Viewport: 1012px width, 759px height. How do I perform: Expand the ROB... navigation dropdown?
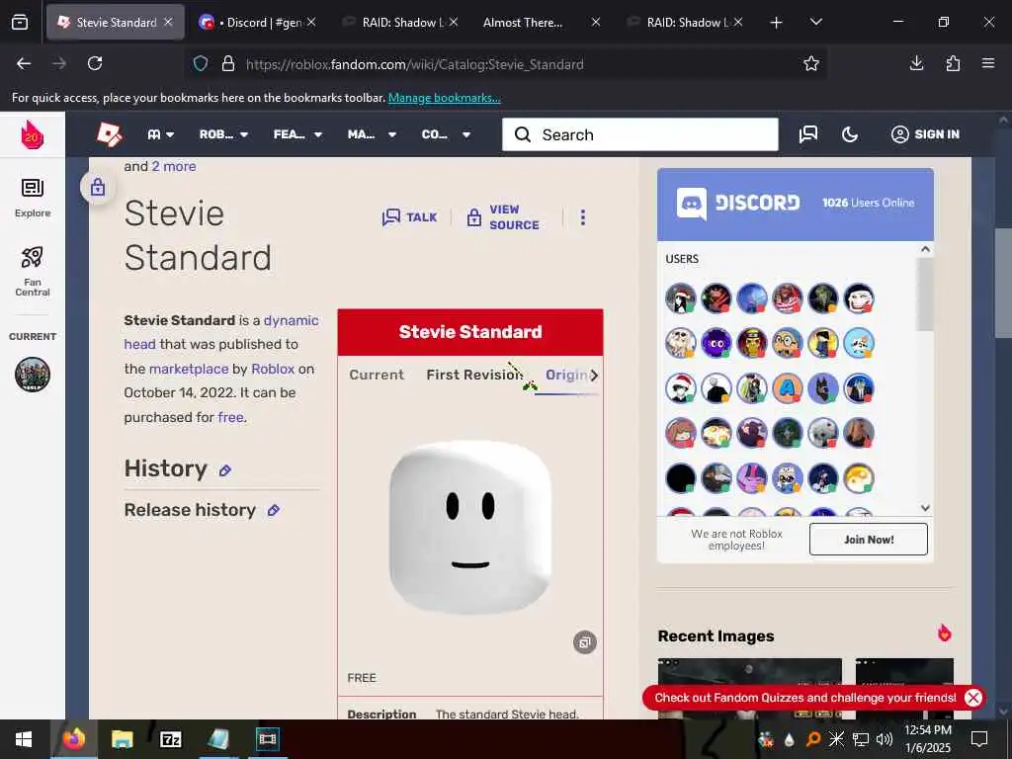pyautogui.click(x=223, y=134)
